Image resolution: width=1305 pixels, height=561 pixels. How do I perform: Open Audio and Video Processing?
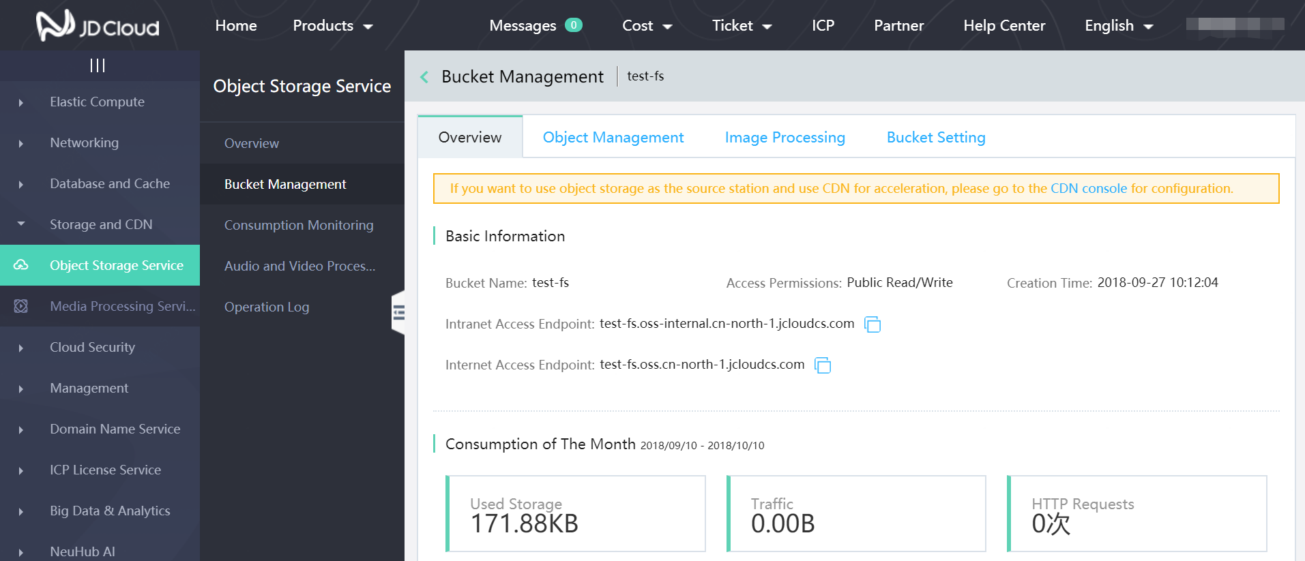click(302, 266)
